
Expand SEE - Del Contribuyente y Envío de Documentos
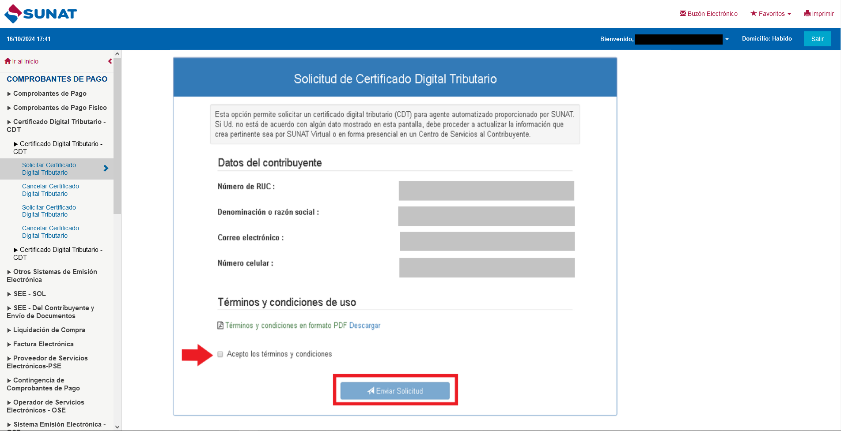(50, 312)
